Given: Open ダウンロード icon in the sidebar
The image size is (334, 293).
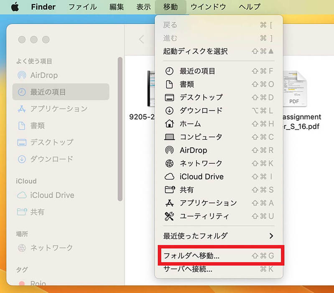Looking at the screenshot, I should [22, 159].
